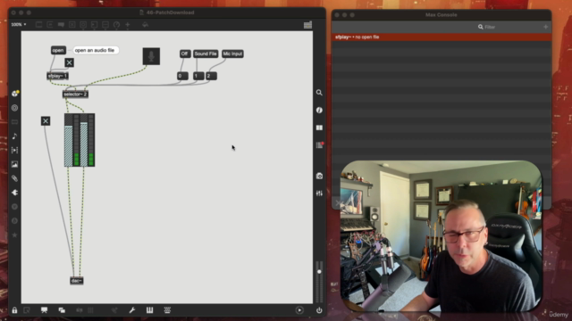The image size is (572, 321).
Task: Click the 'open an audio file' comment
Action: [95, 50]
